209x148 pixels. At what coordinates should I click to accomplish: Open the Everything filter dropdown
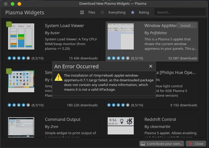(117, 12)
